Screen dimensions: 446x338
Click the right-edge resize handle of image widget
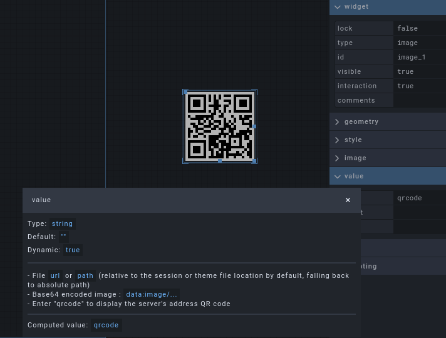tap(254, 126)
